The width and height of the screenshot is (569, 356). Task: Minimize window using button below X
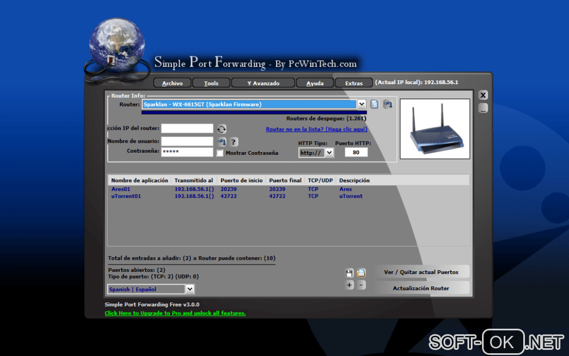(x=483, y=108)
